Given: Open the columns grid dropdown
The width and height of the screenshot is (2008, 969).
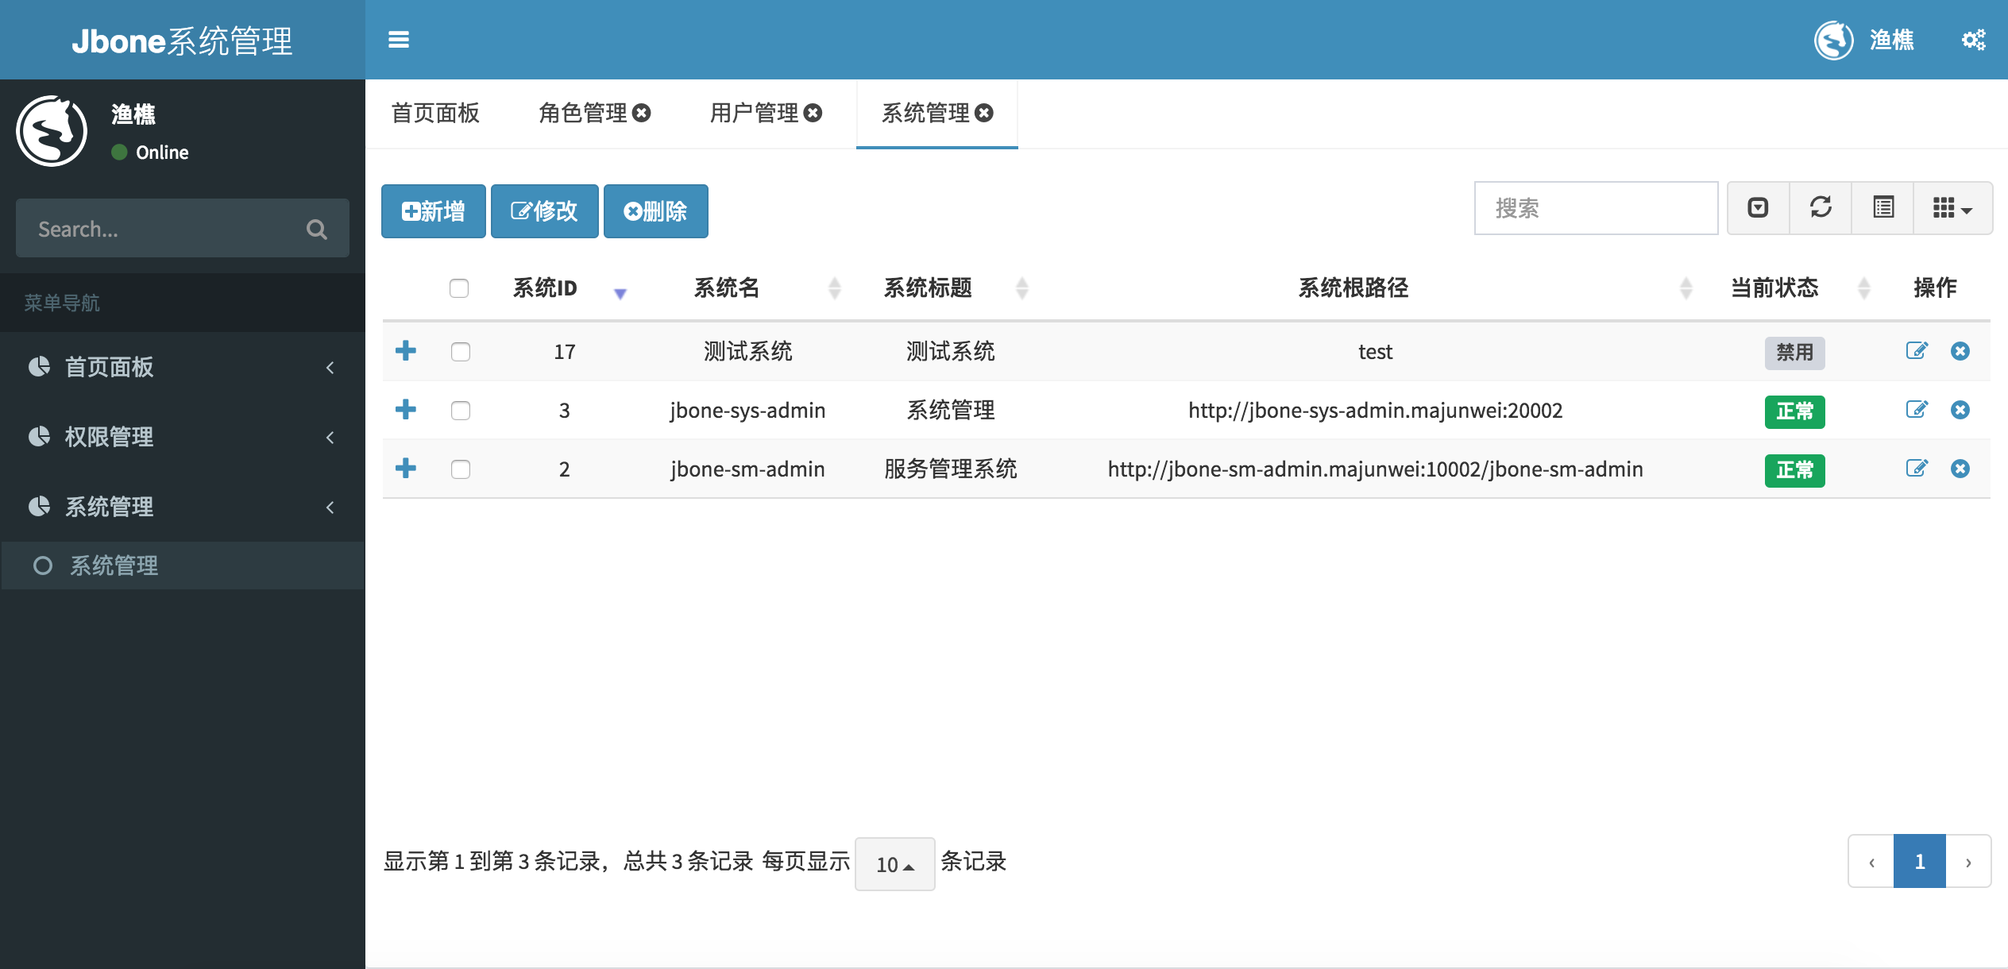Looking at the screenshot, I should (1952, 208).
